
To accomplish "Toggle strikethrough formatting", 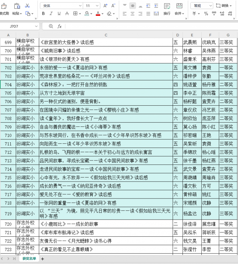I will 67,13.
